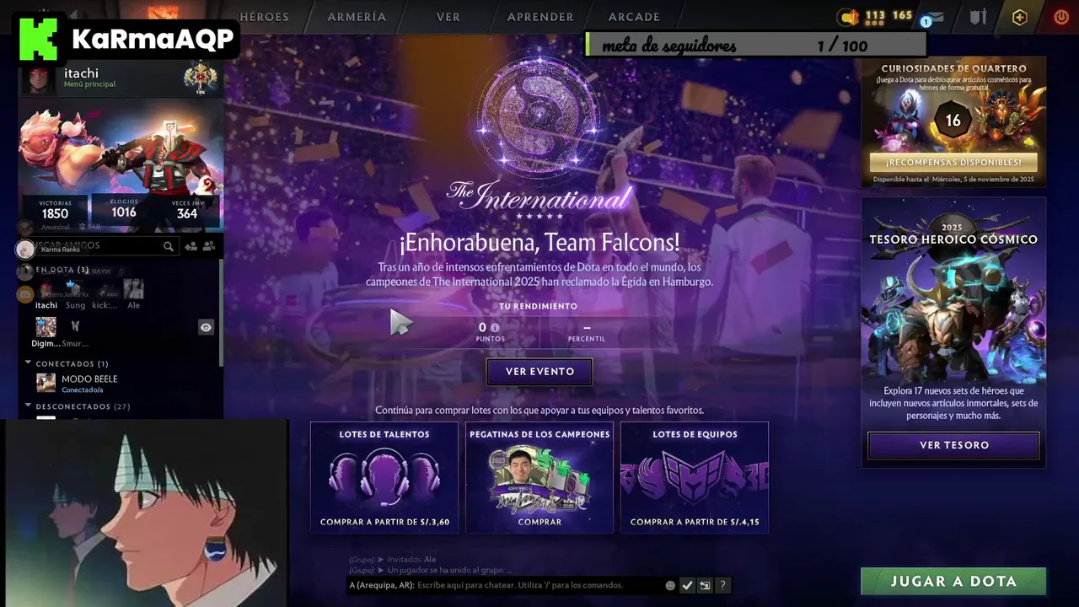
Task: Select friend MODO BEELE
Action: 78,384
